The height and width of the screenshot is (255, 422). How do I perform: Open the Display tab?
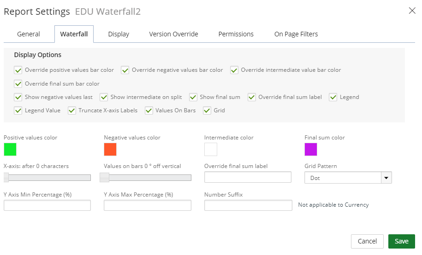tap(119, 34)
